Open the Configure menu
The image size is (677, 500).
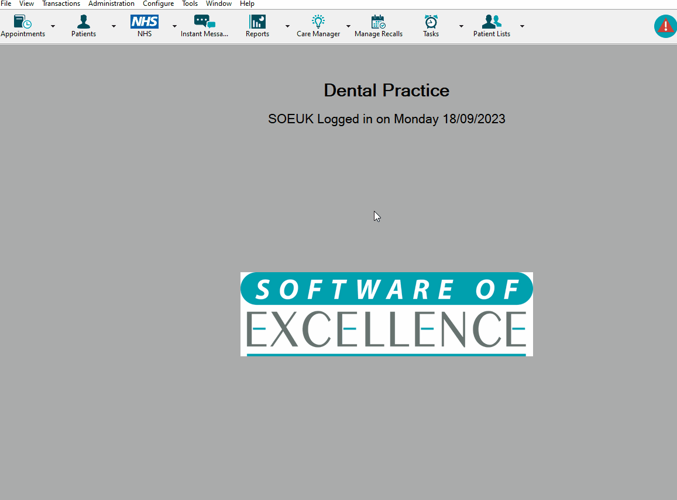click(x=158, y=4)
